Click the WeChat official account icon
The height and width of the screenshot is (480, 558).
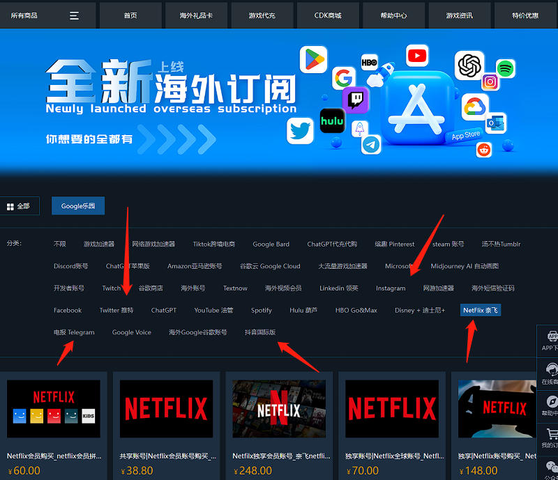552,467
